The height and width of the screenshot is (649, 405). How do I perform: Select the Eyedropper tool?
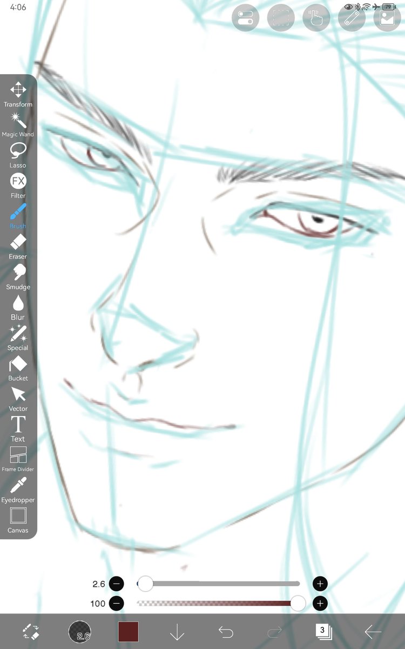click(18, 489)
